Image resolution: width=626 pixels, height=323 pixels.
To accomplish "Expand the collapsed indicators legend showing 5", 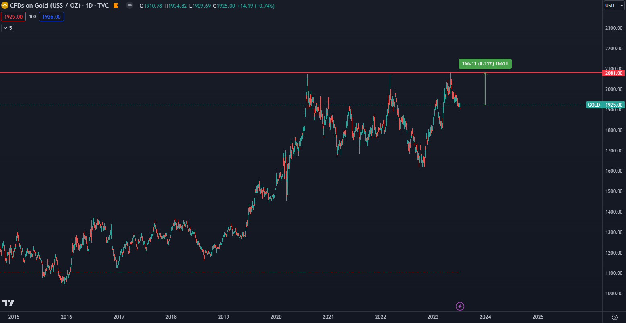I will point(8,28).
